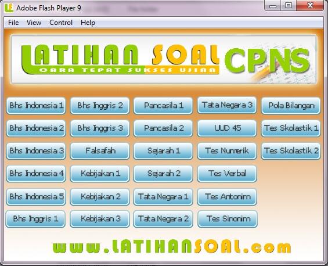Click the Latihan Soal CPNS banner

[x=164, y=59]
